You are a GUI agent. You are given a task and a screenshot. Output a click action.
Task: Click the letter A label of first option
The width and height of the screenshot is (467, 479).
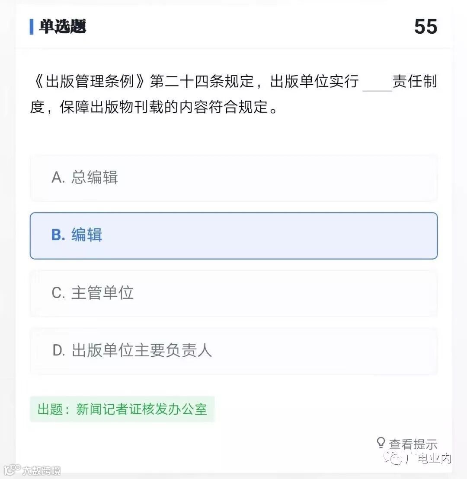click(58, 177)
